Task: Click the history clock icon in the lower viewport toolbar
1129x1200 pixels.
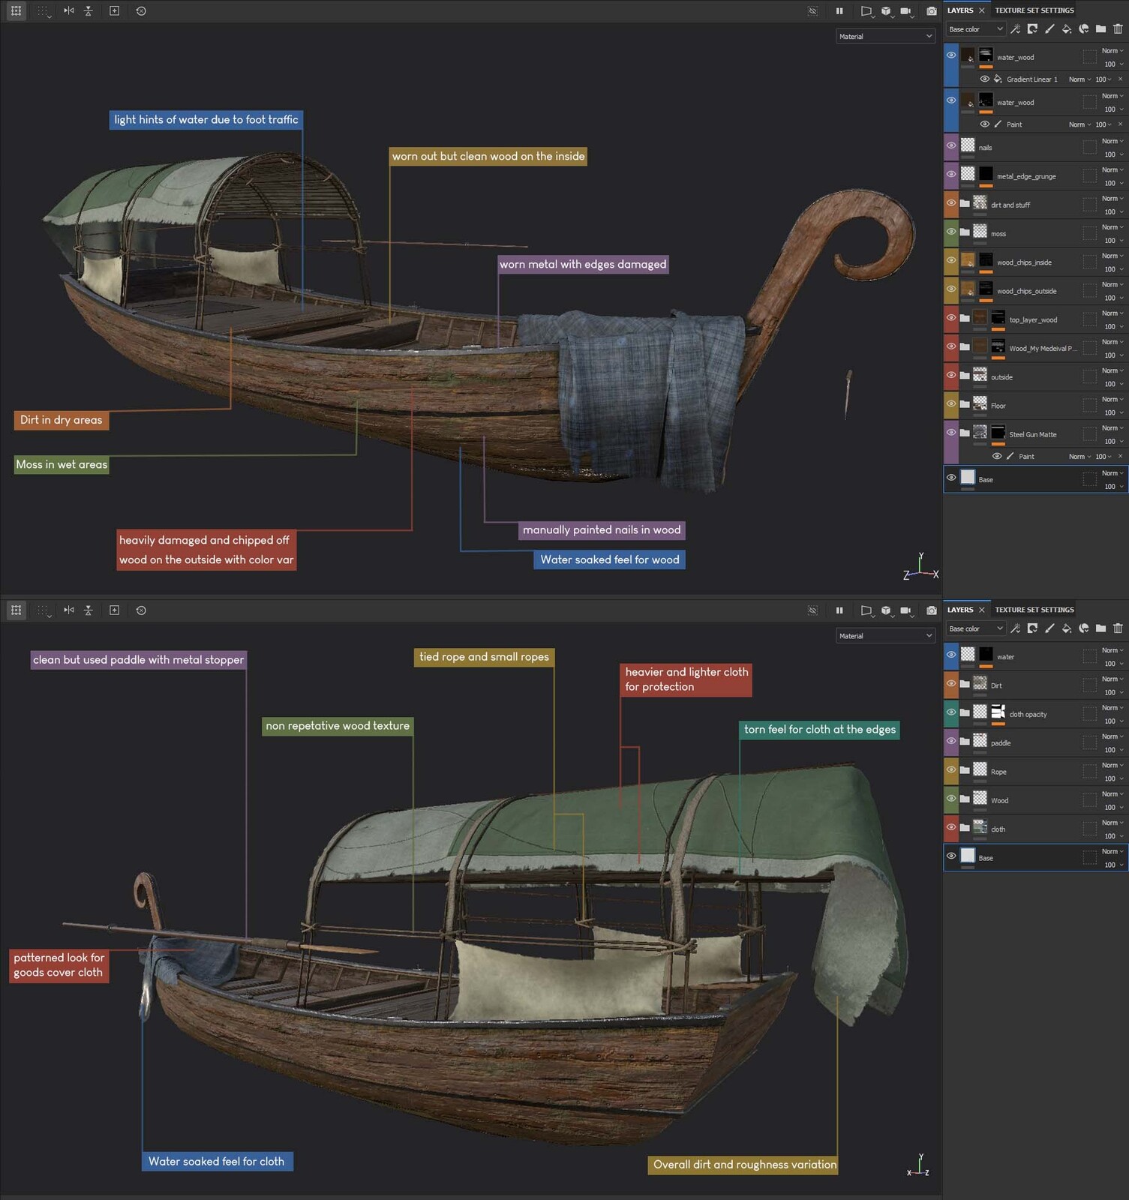Action: tap(141, 610)
